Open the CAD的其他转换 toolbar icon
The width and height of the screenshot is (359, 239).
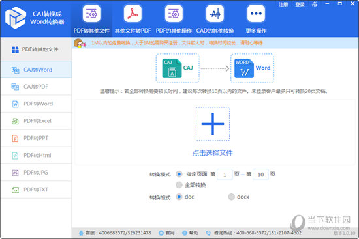[215, 14]
